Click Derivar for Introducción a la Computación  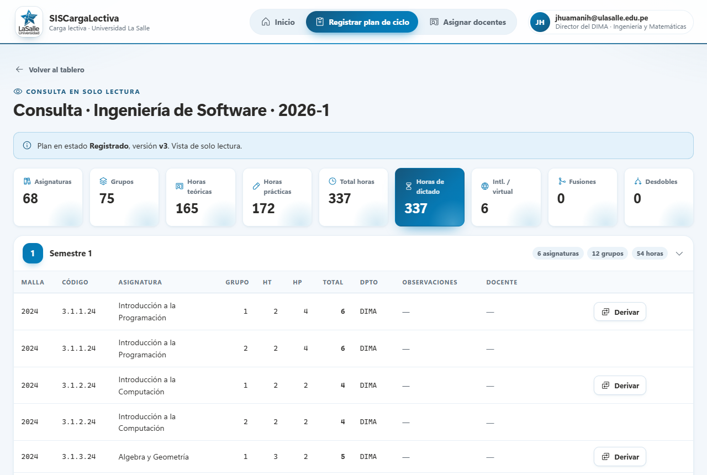[620, 386]
